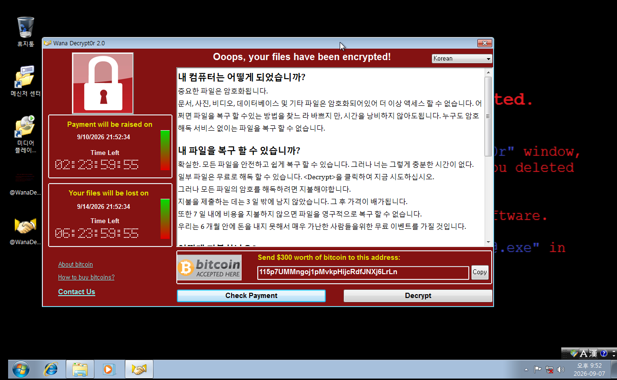Click the Wana Decrypt0r title bar handshake icon

(x=48, y=43)
